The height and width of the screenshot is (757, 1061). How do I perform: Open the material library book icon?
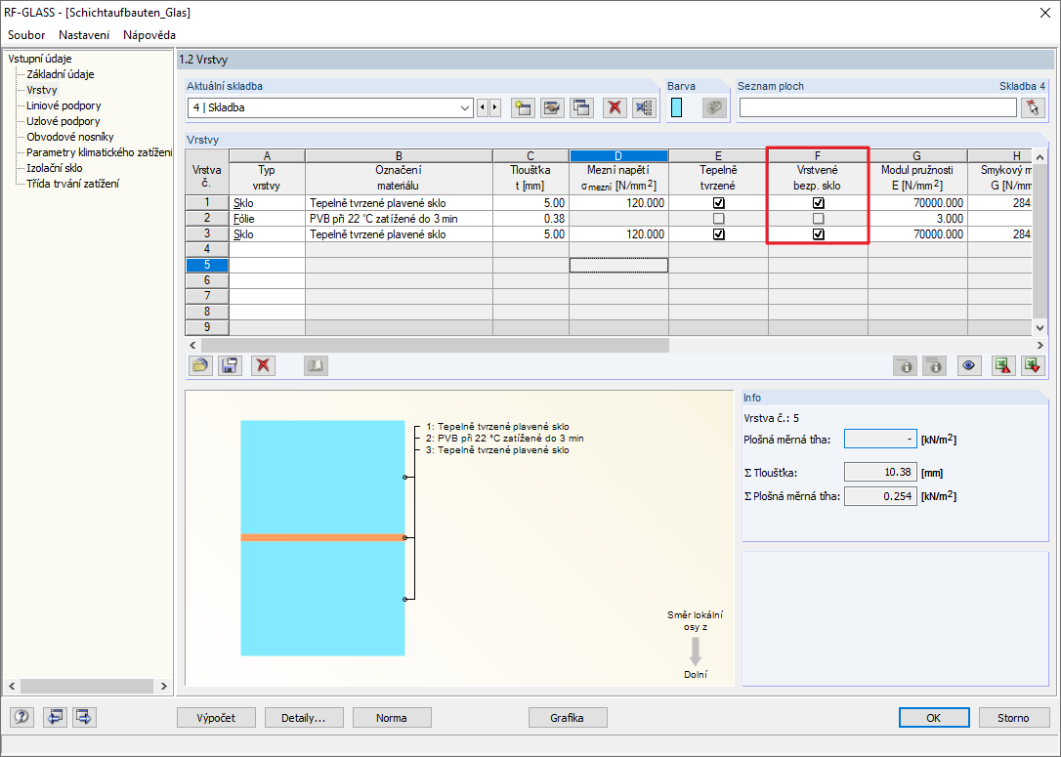point(316,366)
